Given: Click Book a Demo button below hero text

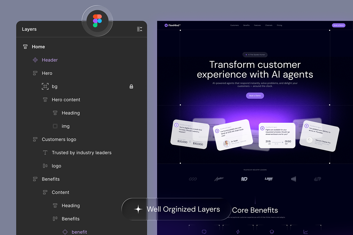Looking at the screenshot, I should pyautogui.click(x=255, y=96).
